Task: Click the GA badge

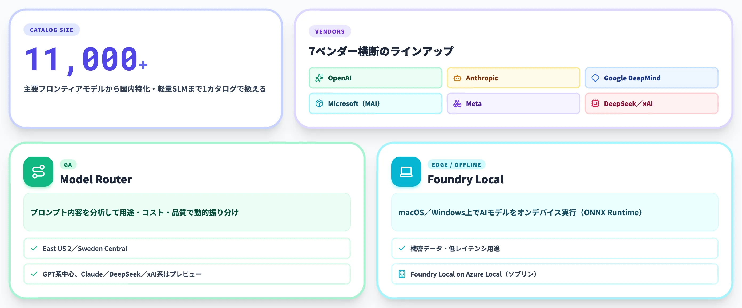Action: [68, 165]
